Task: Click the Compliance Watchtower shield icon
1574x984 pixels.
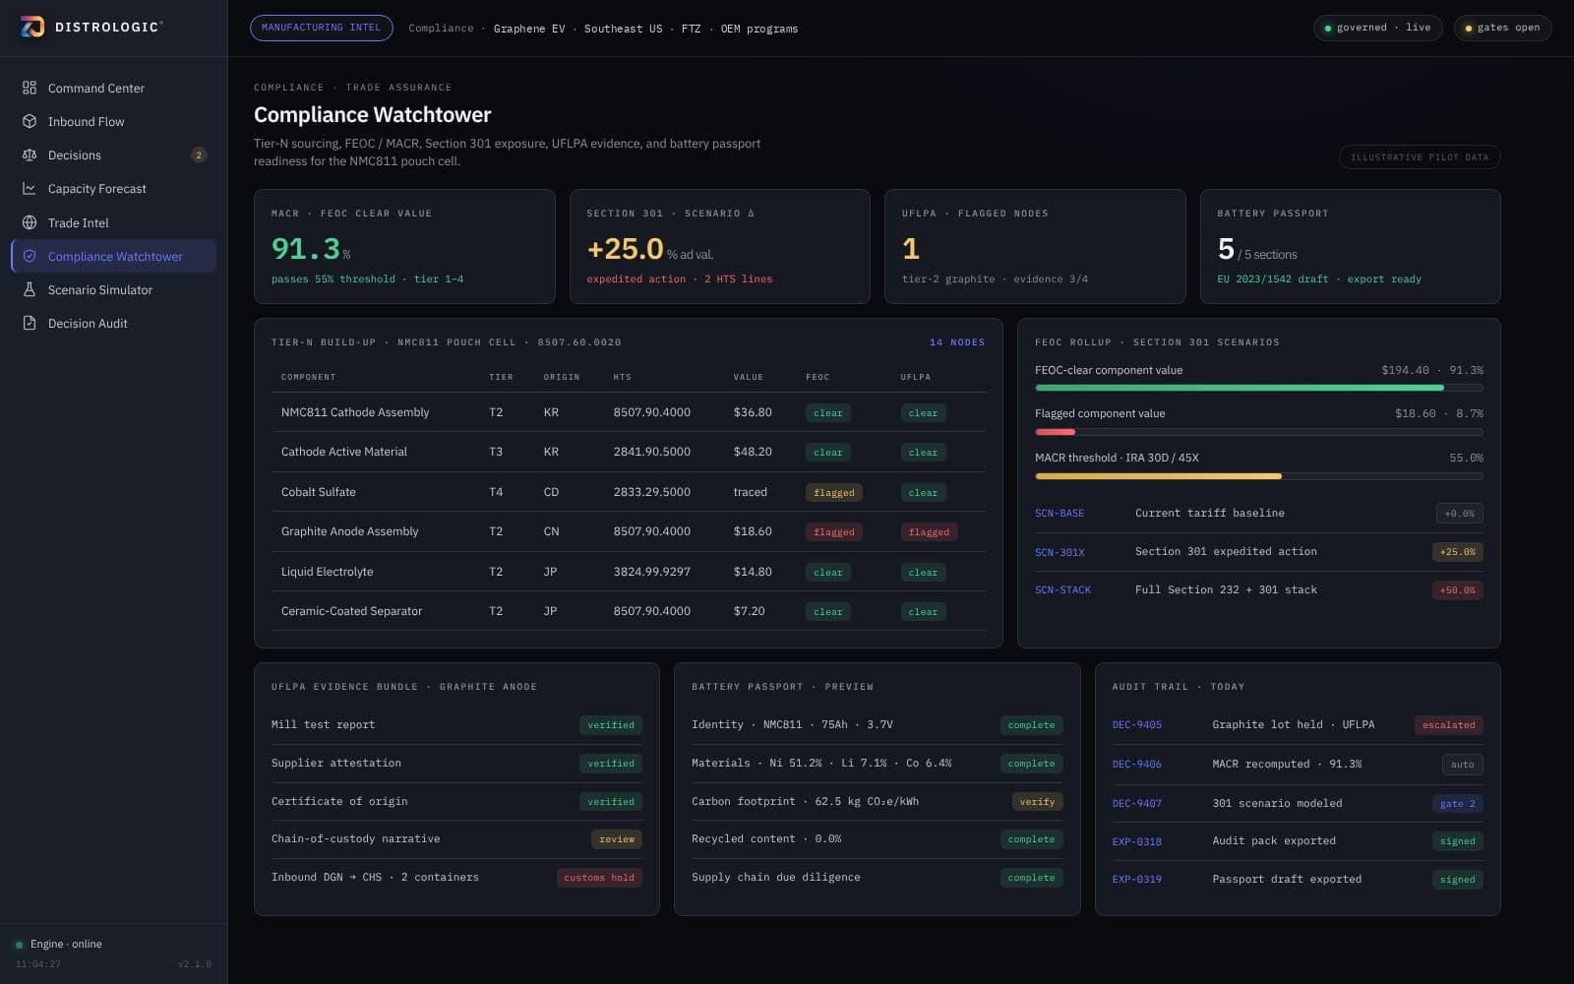Action: pos(30,256)
